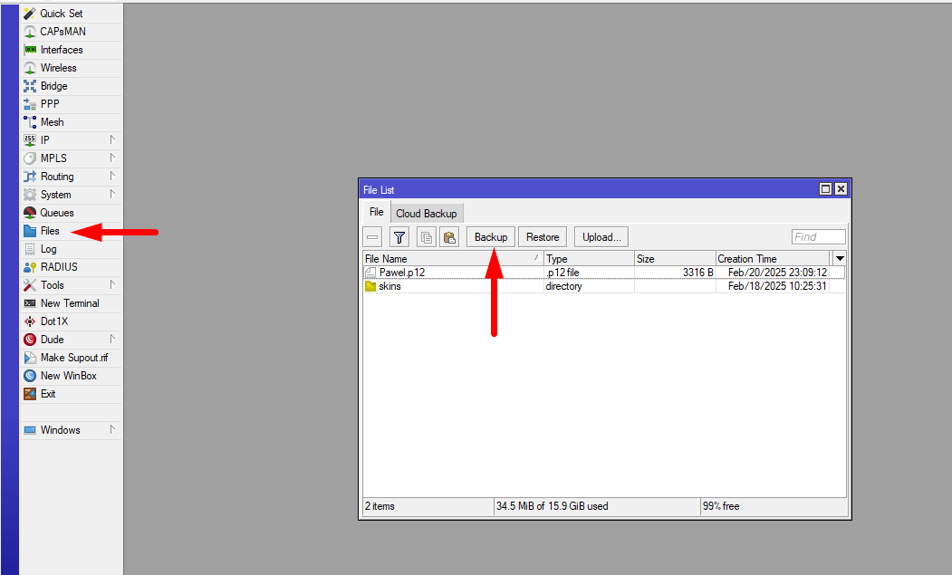Click the copy icon in File List toolbar

[x=427, y=237]
